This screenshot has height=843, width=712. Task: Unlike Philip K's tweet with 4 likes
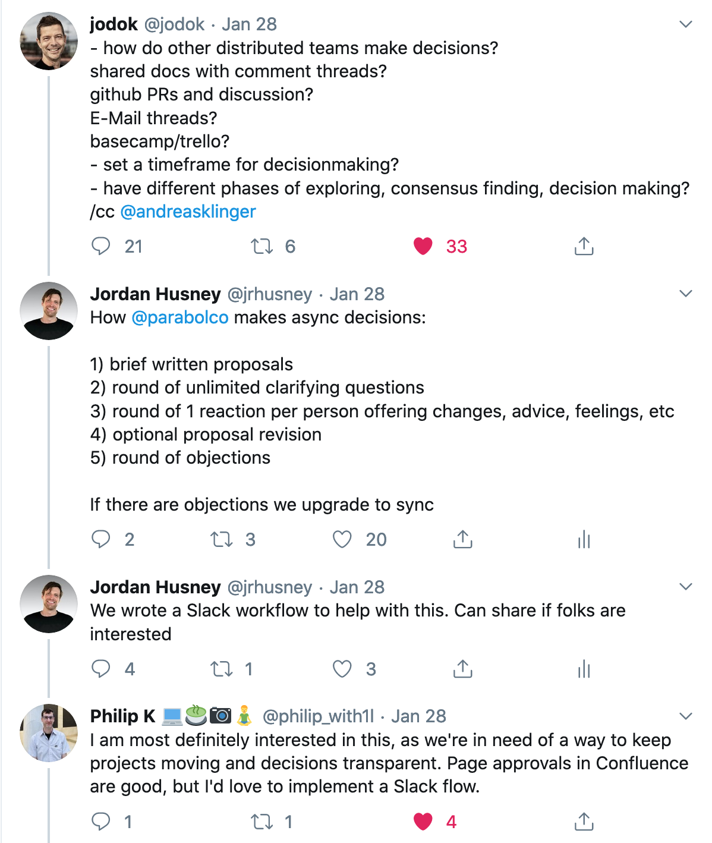click(x=423, y=822)
